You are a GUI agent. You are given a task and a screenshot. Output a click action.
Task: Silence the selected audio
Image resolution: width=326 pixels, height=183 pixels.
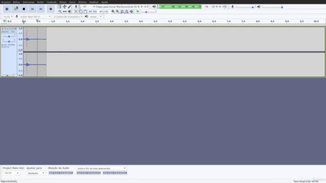95,12
